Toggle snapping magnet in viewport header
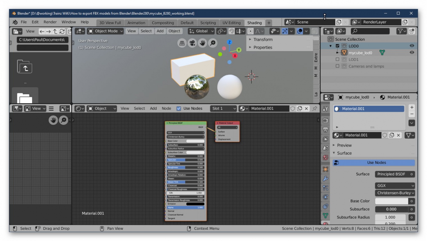427x241 pixels. pos(231,31)
